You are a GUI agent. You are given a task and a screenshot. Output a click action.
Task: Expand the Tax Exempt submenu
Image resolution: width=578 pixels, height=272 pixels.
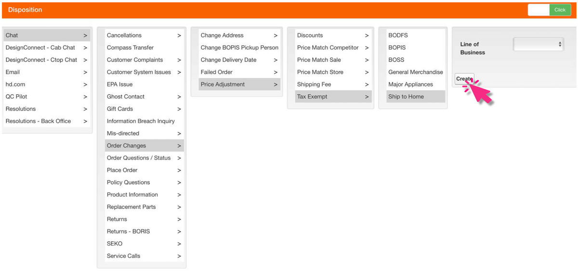[x=333, y=97]
